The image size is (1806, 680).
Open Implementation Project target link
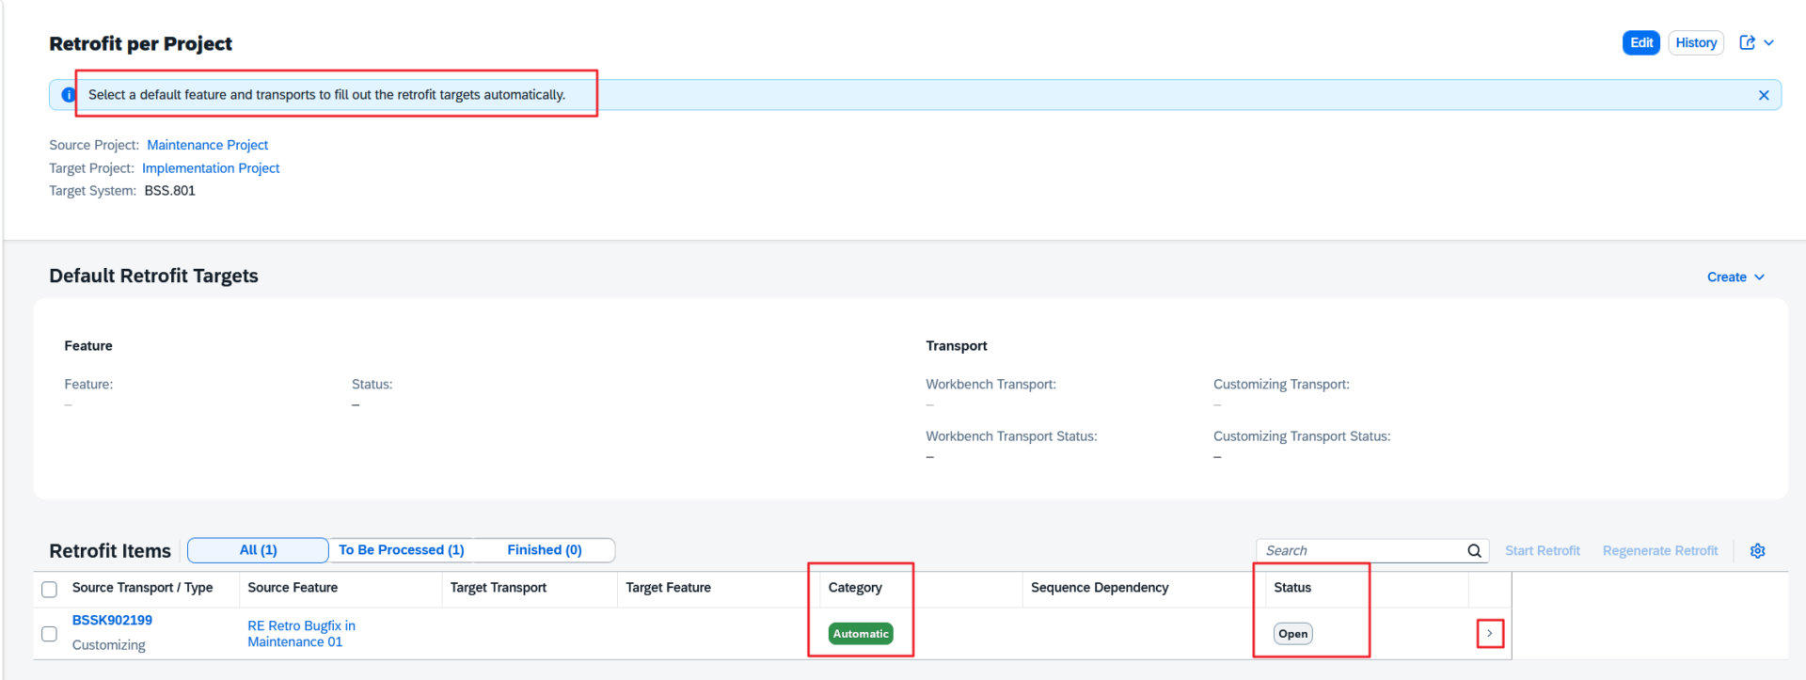(x=211, y=168)
